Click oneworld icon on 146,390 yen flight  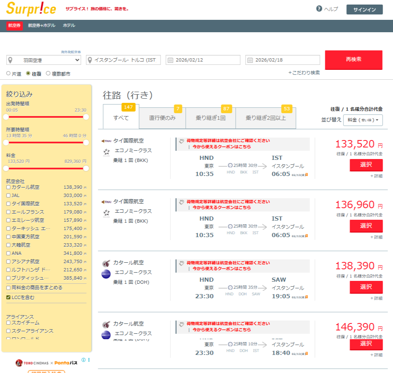[106, 335]
